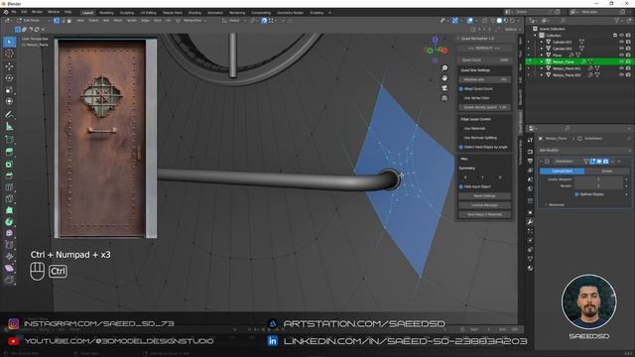
Task: Toggle Detect Hard Edges by angle
Action: [x=460, y=147]
